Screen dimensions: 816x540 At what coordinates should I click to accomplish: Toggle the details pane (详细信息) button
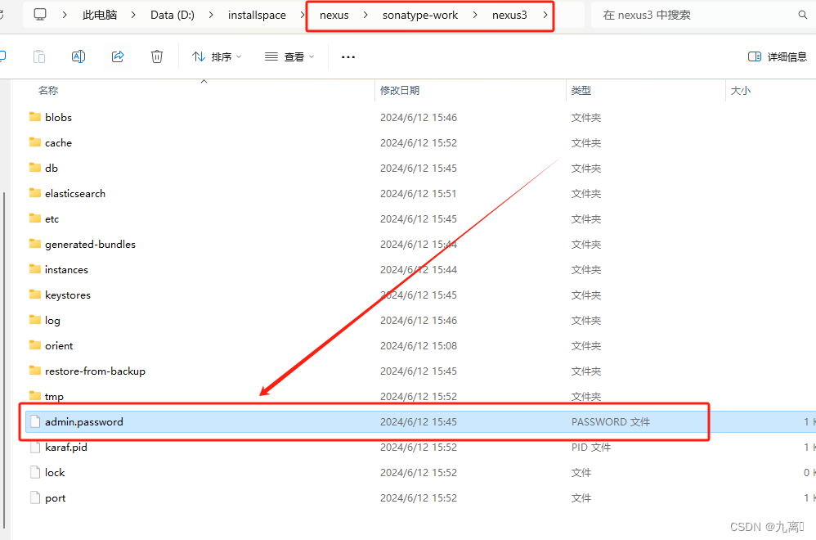pyautogui.click(x=777, y=56)
